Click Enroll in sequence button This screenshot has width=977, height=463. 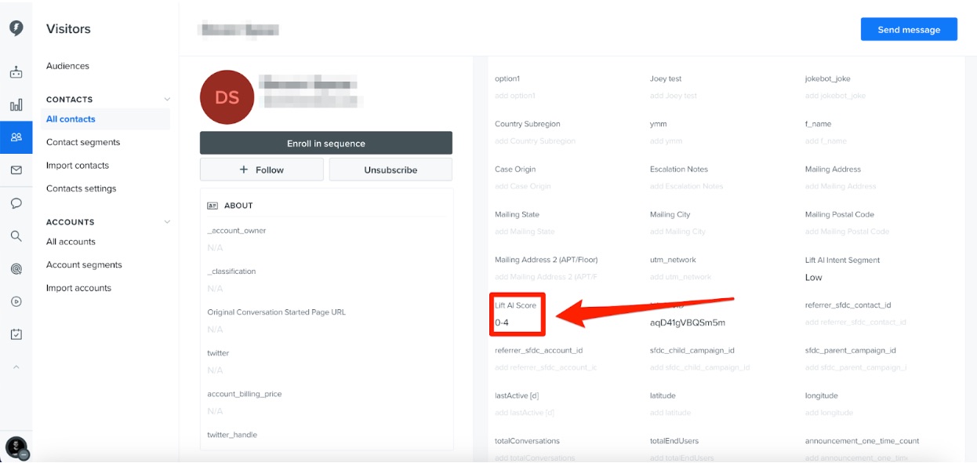tap(326, 143)
